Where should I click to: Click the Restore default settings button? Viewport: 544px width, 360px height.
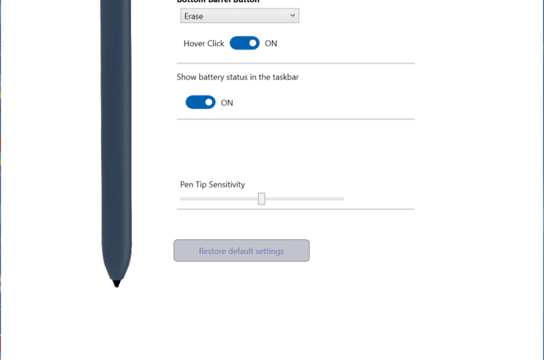(x=241, y=250)
